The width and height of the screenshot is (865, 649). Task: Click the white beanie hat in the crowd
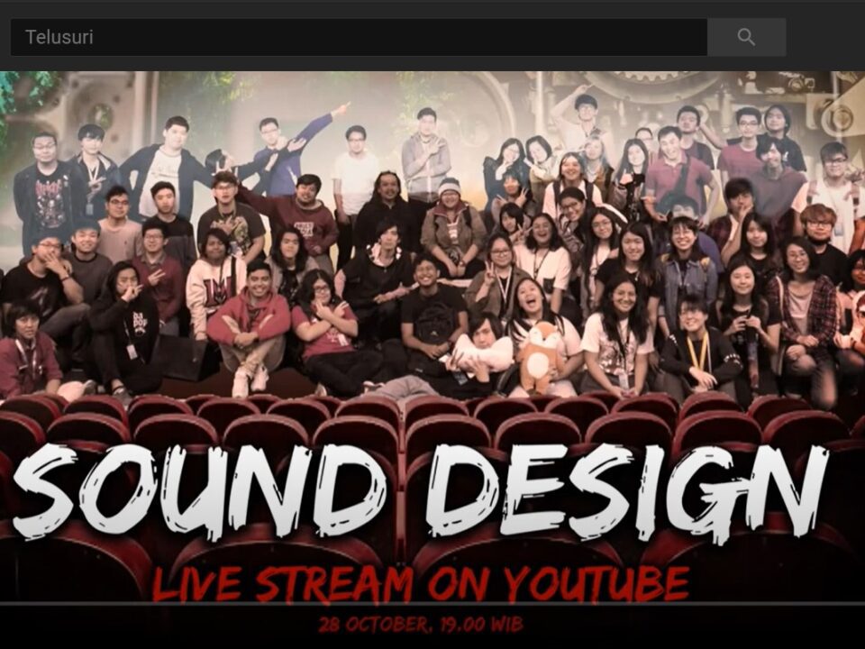450,186
